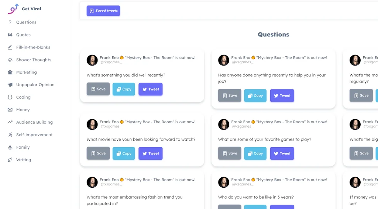
Task: Open the Saved tweets list
Action: [x=103, y=11]
